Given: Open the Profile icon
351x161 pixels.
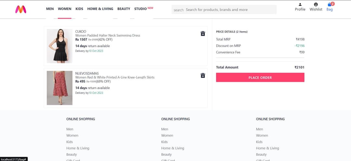Looking at the screenshot, I should (x=300, y=5).
